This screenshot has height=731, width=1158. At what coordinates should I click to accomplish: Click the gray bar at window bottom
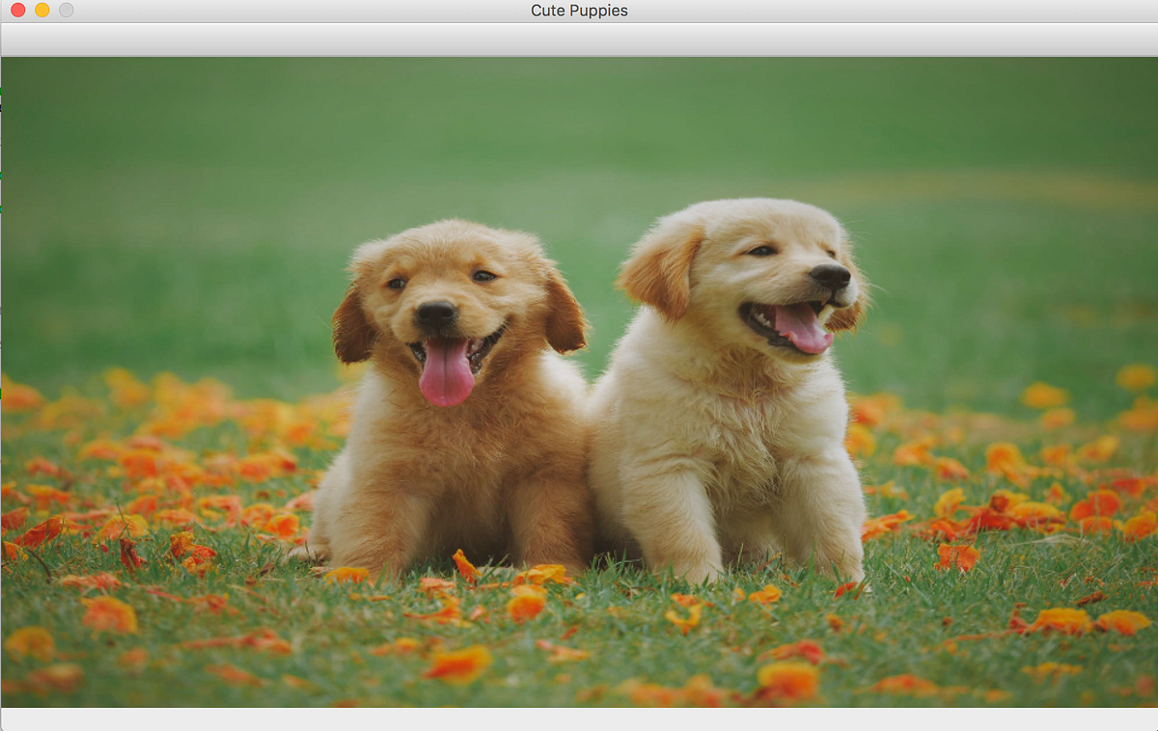pyautogui.click(x=579, y=721)
